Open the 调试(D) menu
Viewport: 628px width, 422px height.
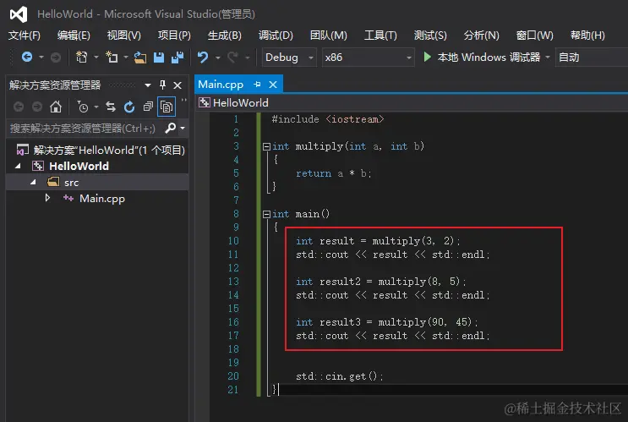276,36
